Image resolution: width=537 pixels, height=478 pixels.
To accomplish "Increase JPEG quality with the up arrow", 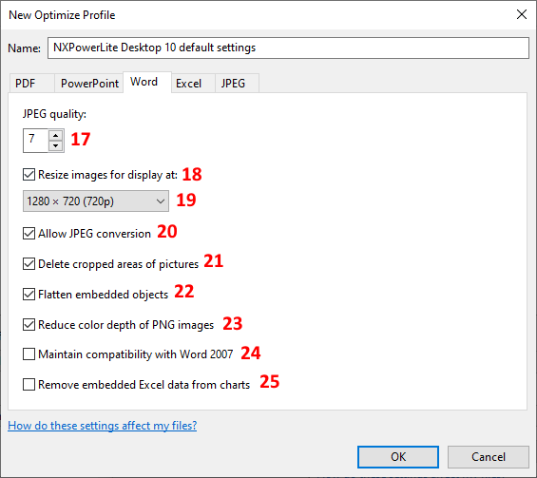I will (x=55, y=135).
